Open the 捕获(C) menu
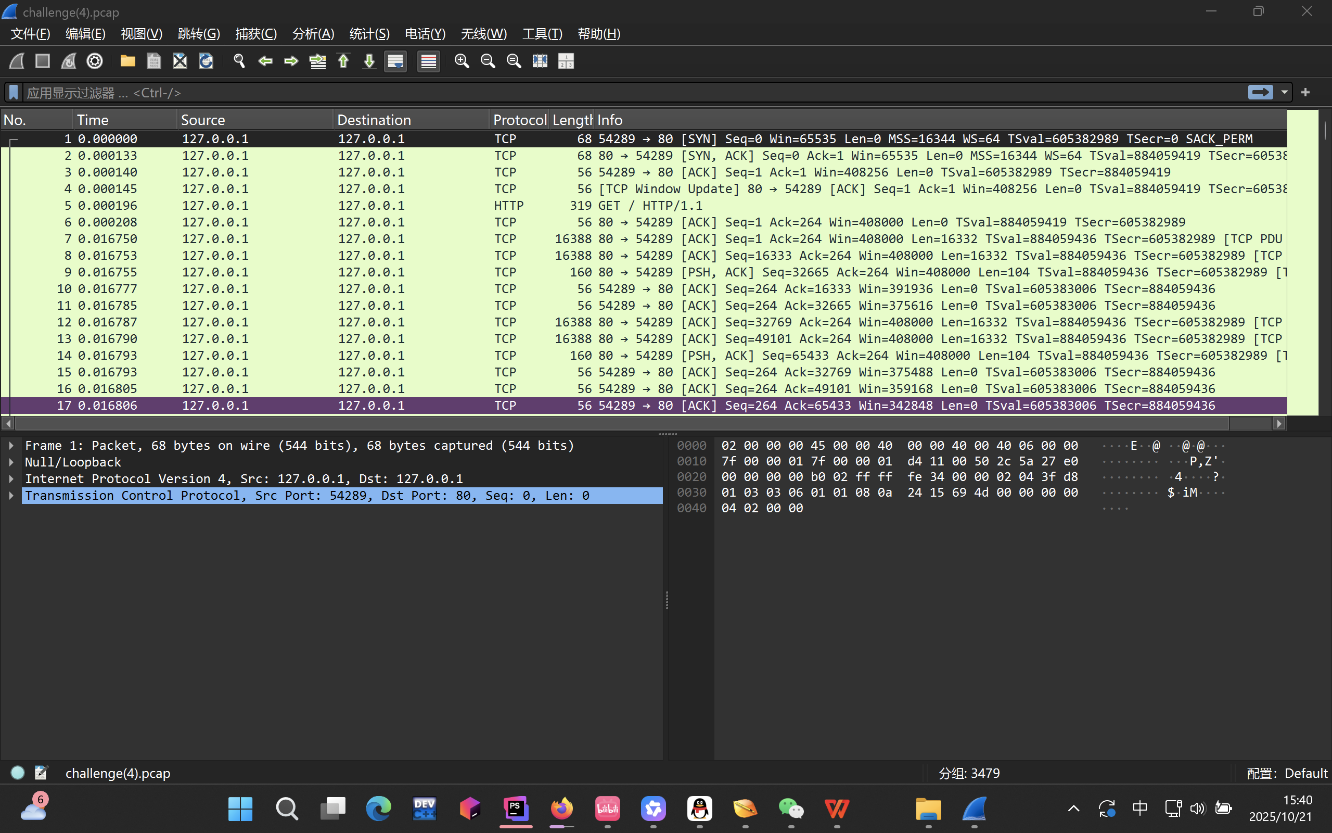1332x833 pixels. click(257, 34)
